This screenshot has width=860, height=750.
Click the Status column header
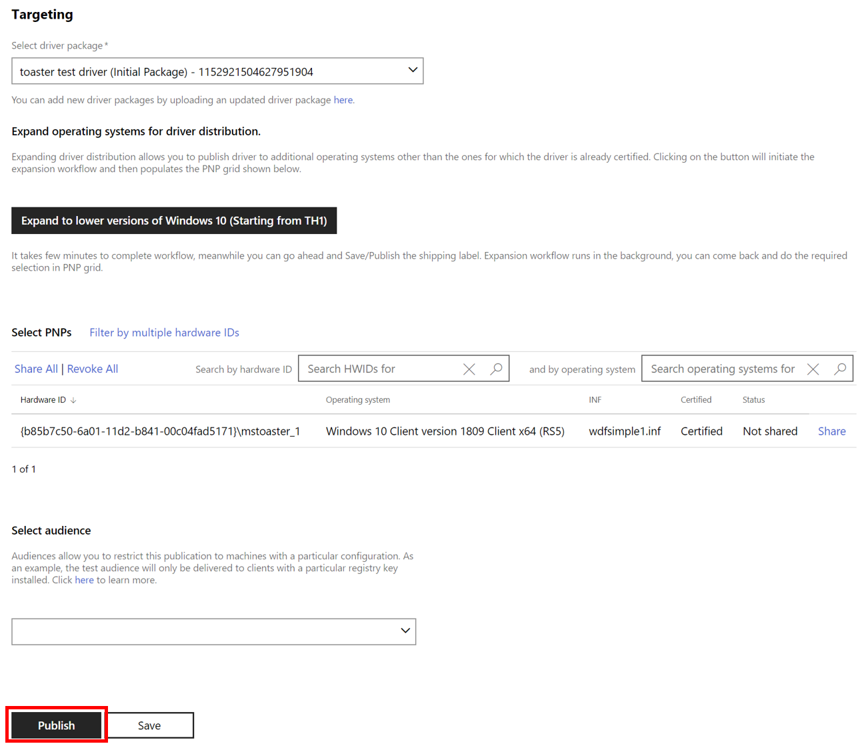pos(754,400)
